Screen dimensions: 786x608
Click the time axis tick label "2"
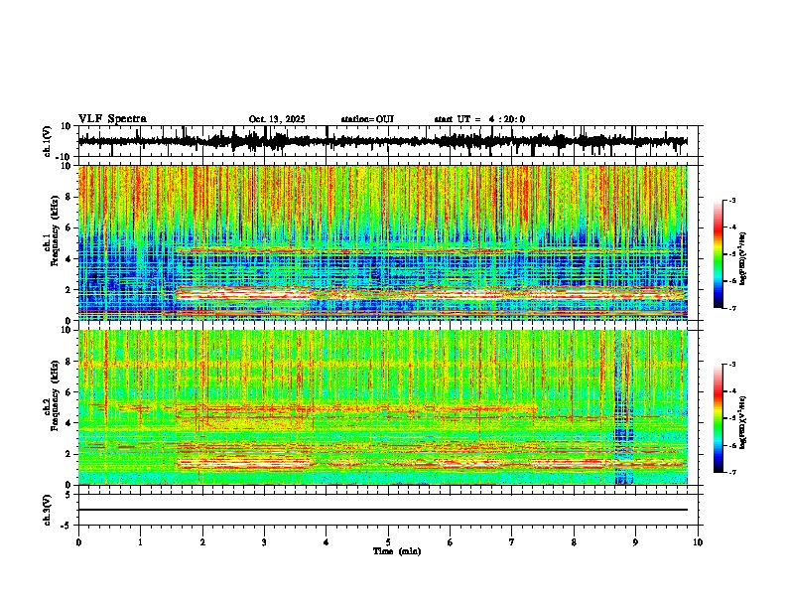(202, 542)
